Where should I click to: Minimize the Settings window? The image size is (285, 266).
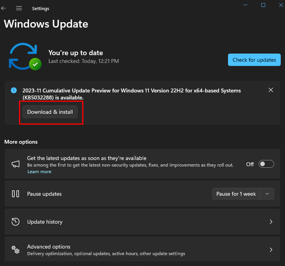(x=245, y=5)
